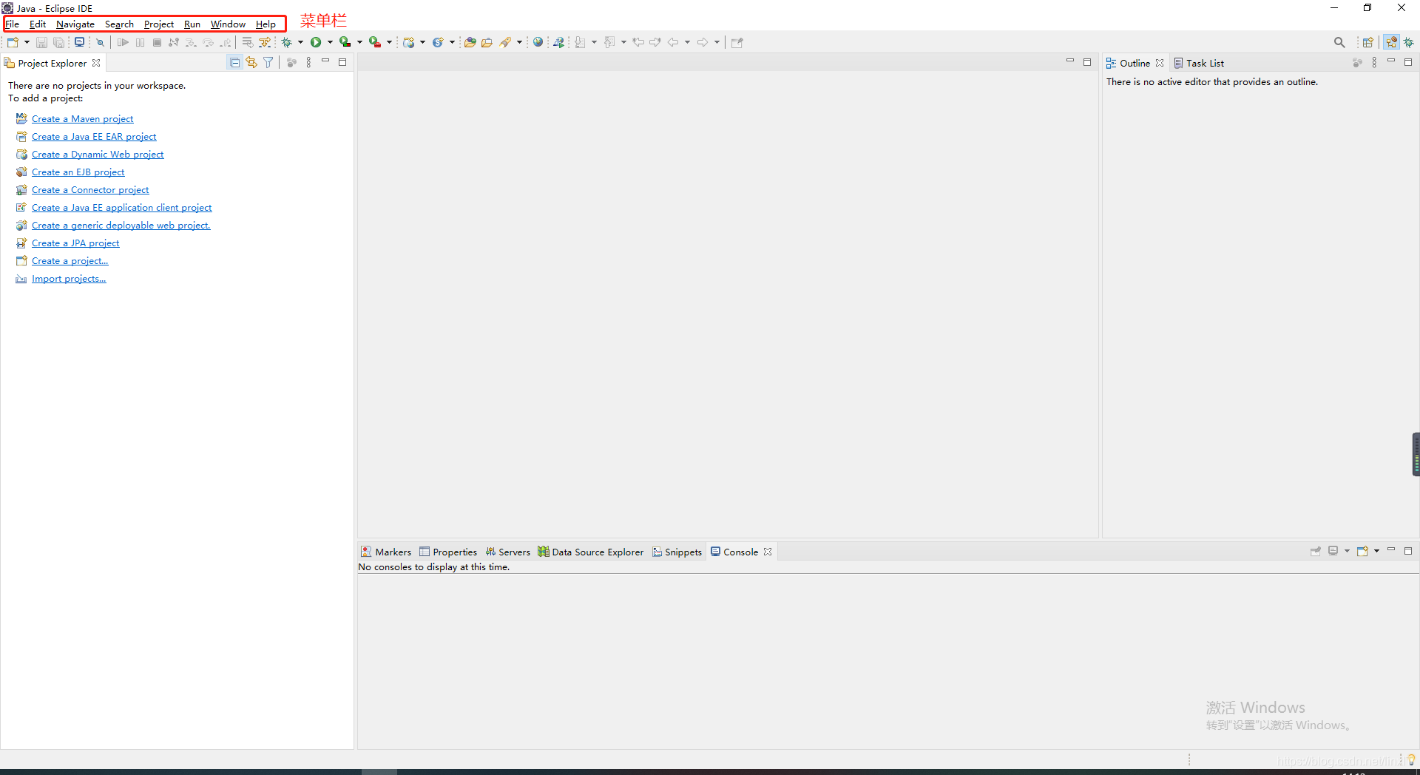Click the flashlight Search icon
Screen dimensions: 1420x775
[x=505, y=42]
